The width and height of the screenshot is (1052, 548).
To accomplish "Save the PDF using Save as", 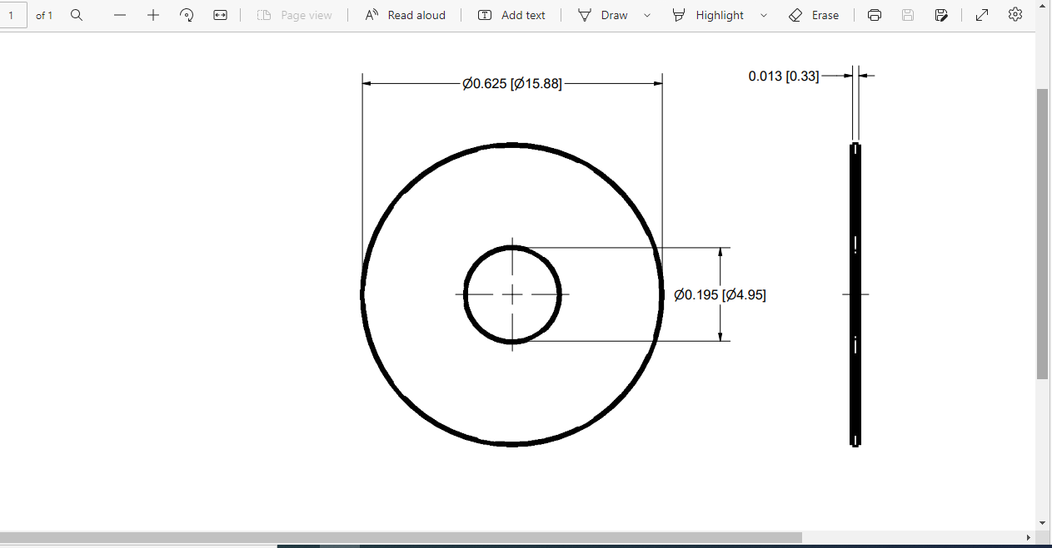I will tap(941, 14).
